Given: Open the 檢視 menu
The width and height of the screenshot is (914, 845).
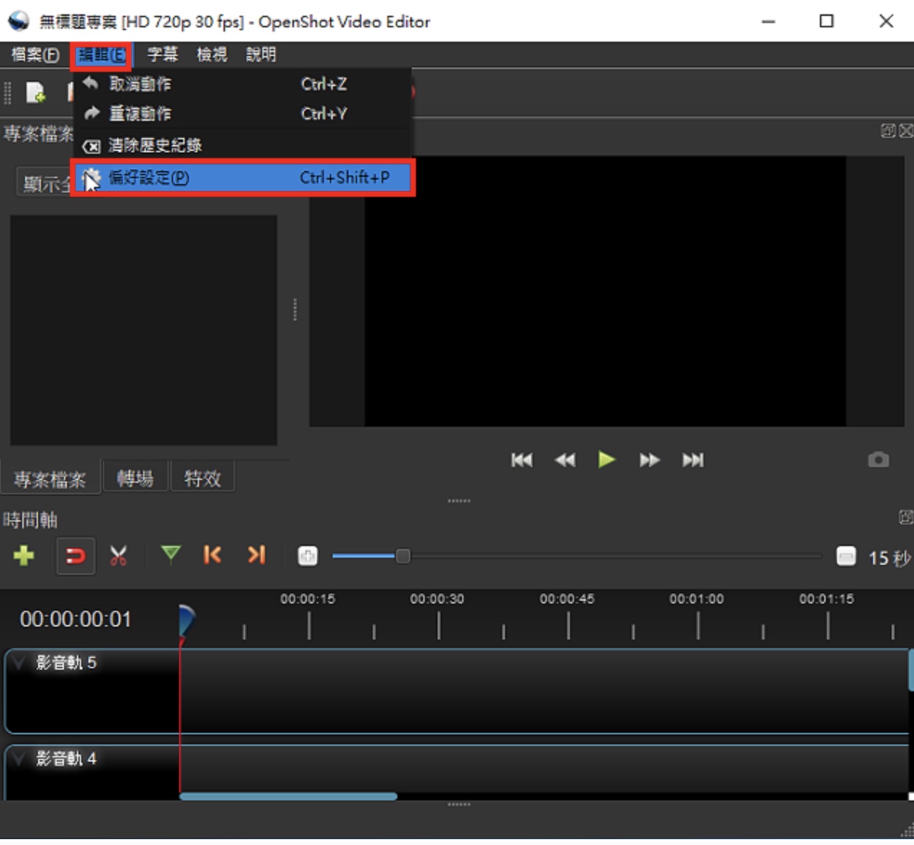Looking at the screenshot, I should click(x=212, y=55).
